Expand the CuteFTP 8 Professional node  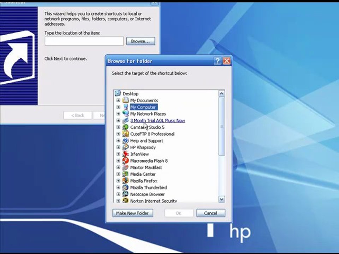[118, 134]
